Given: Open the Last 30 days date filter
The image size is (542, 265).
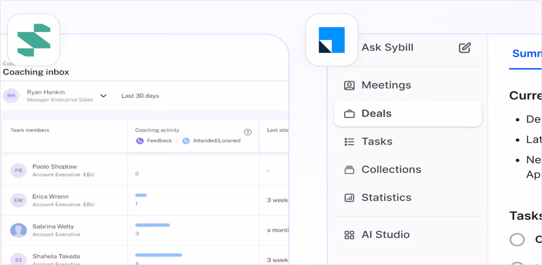Looking at the screenshot, I should [140, 96].
